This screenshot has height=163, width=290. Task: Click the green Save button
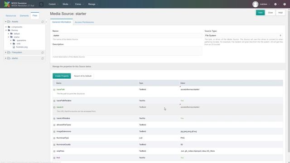click(x=260, y=13)
